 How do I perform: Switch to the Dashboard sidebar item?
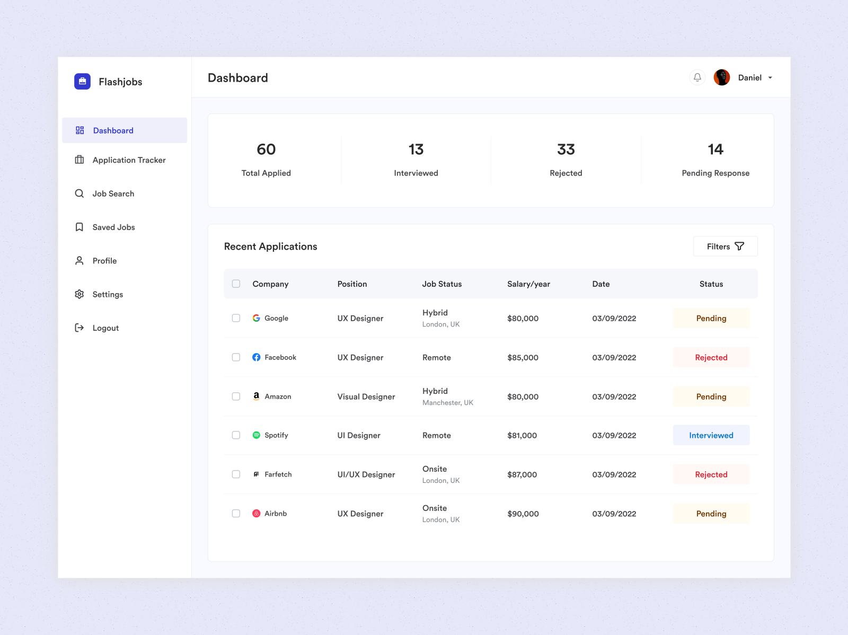[x=113, y=130]
